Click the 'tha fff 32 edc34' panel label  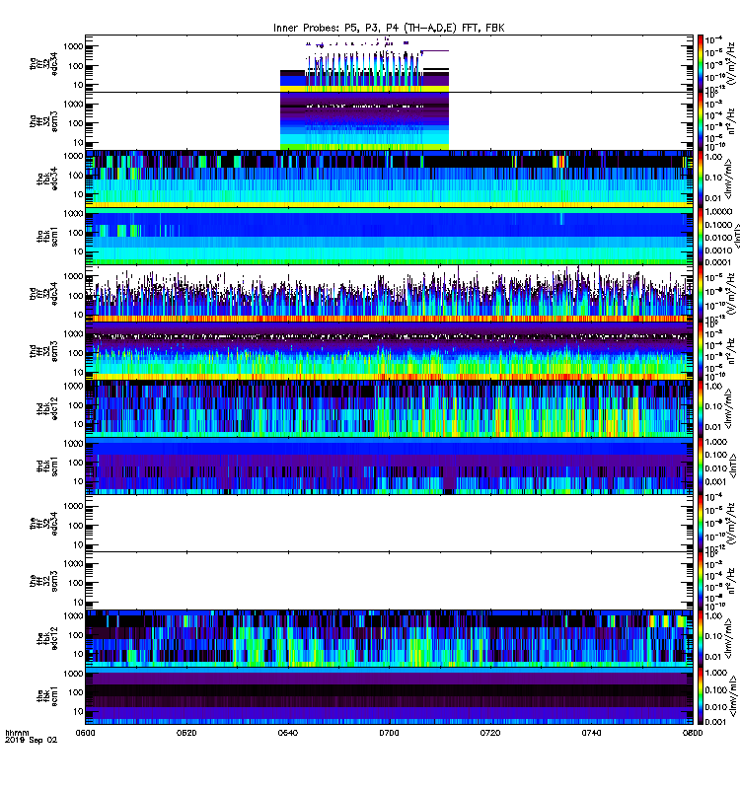pyautogui.click(x=43, y=63)
